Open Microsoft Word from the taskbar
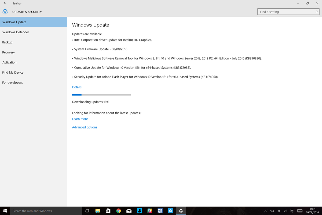The height and width of the screenshot is (215, 322). coord(160,211)
